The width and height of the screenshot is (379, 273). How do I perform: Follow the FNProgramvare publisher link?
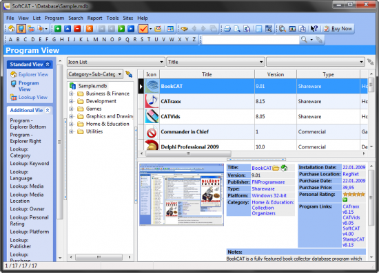tap(268, 182)
